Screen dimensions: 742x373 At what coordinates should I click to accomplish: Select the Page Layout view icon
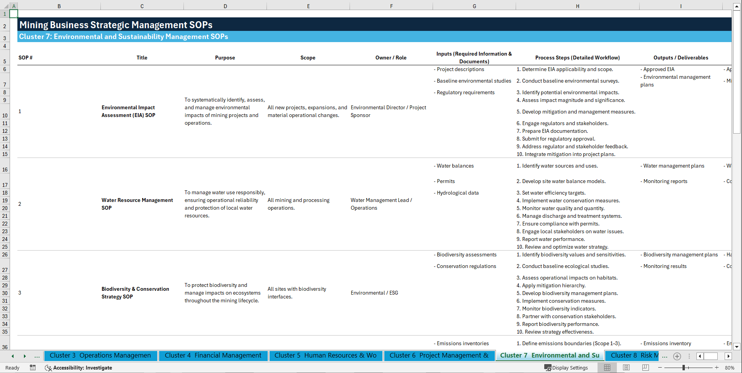[x=626, y=368]
